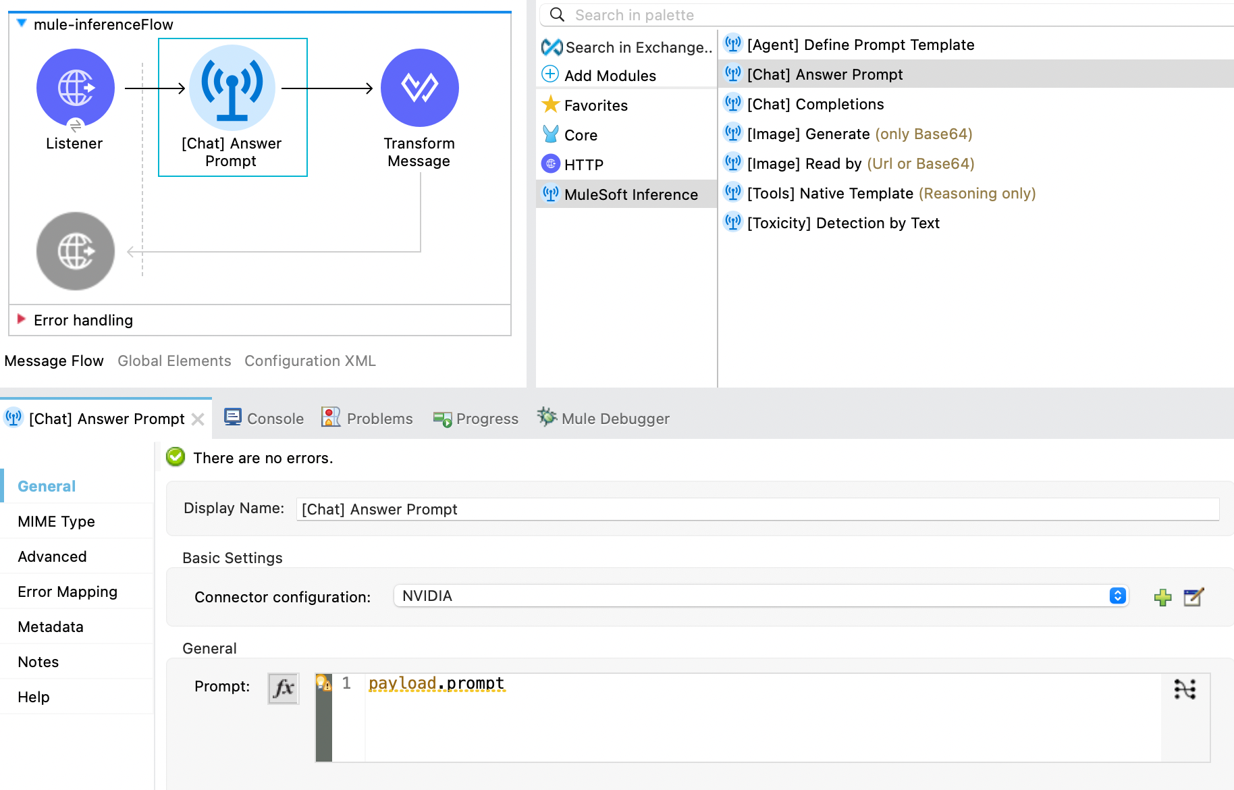Click the Core module icon
Image resolution: width=1234 pixels, height=790 pixels.
(551, 134)
